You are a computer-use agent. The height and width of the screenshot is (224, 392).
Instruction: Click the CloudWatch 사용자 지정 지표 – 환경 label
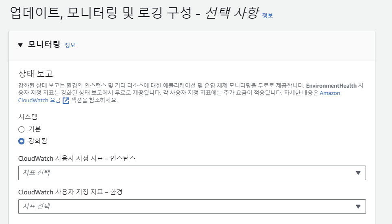tap(70, 192)
